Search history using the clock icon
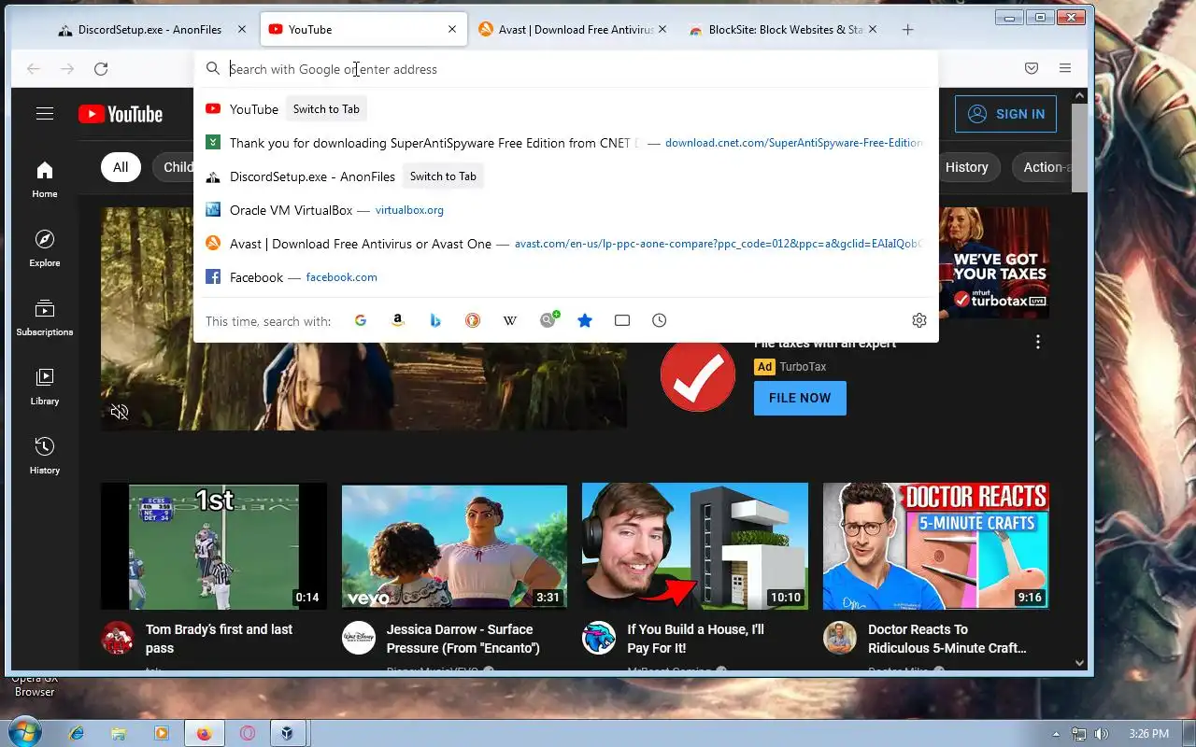The image size is (1196, 747). pos(660,320)
